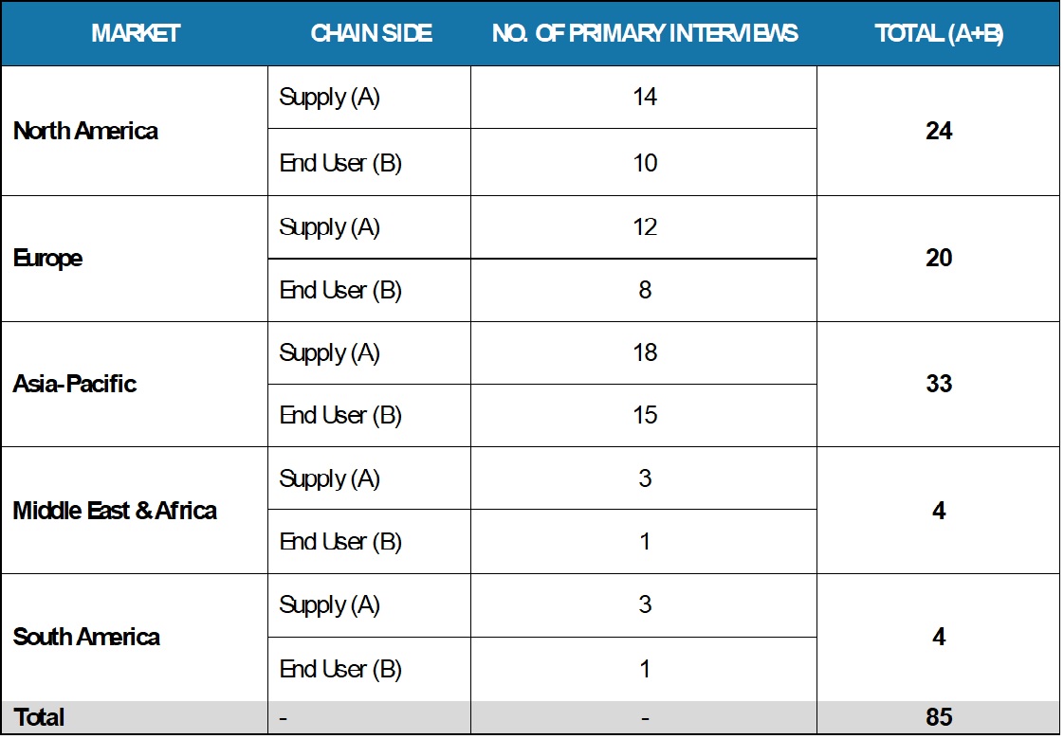
Task: Select the grand total 85 cell
Action: coord(939,717)
